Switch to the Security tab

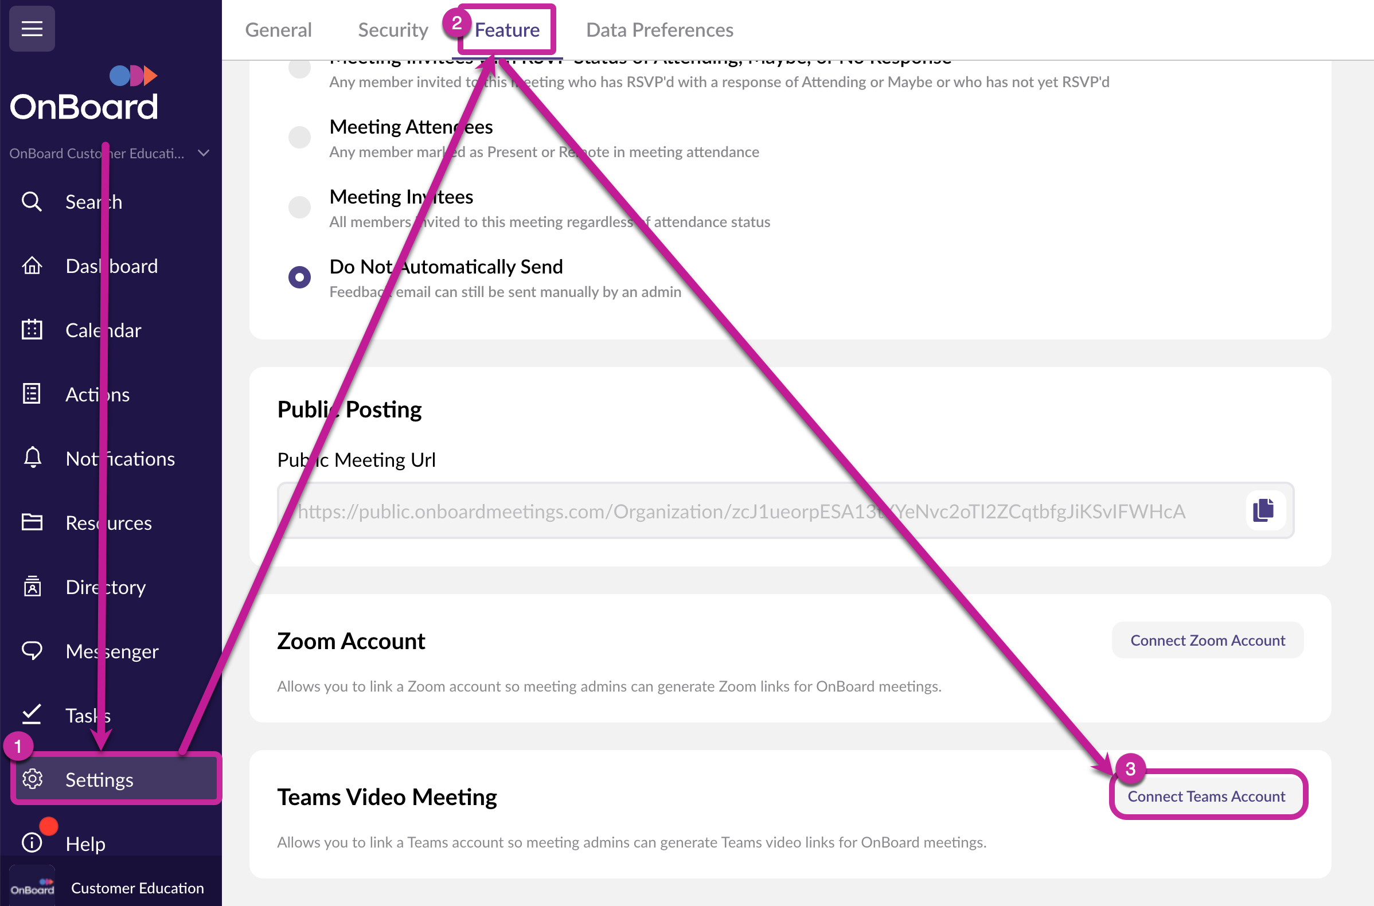click(x=393, y=29)
